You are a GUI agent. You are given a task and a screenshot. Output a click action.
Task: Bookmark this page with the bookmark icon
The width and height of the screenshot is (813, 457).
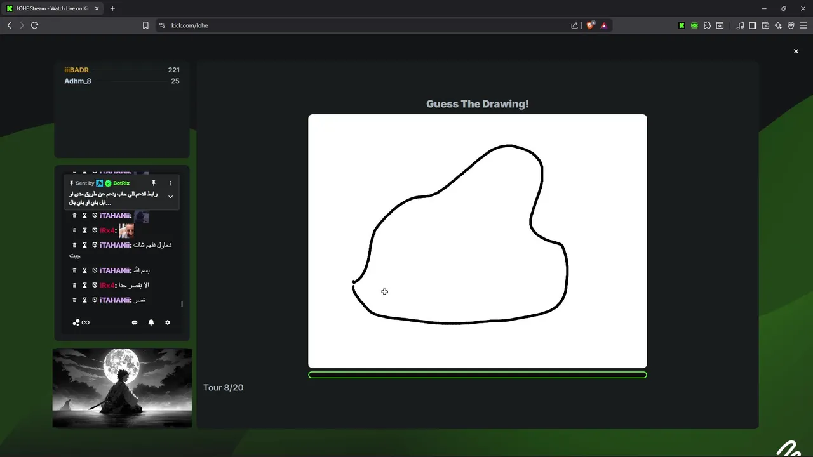(x=145, y=25)
